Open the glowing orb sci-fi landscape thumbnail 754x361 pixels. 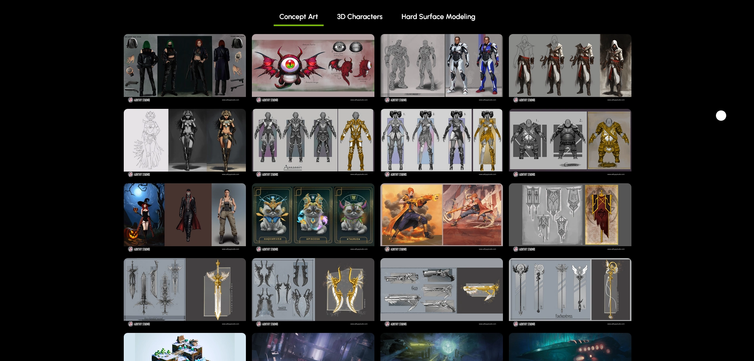[441, 347]
